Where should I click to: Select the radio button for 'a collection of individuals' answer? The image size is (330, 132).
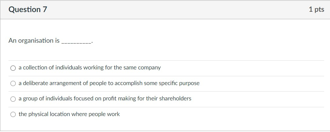[x=13, y=68]
